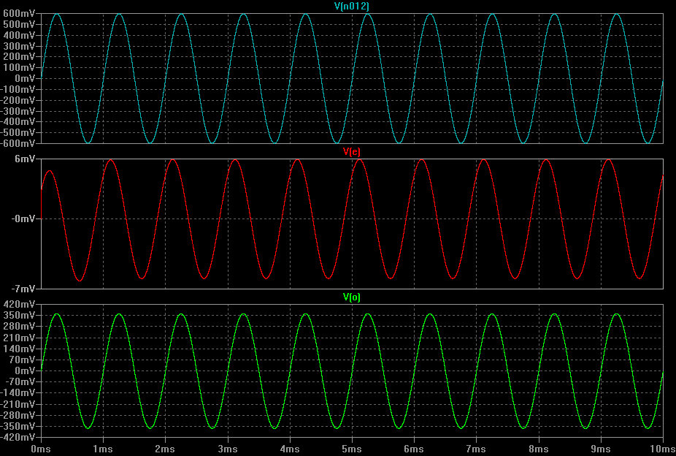676x456 pixels.
Task: Click the -0mV axis label in middle pane
Action: tap(23, 219)
